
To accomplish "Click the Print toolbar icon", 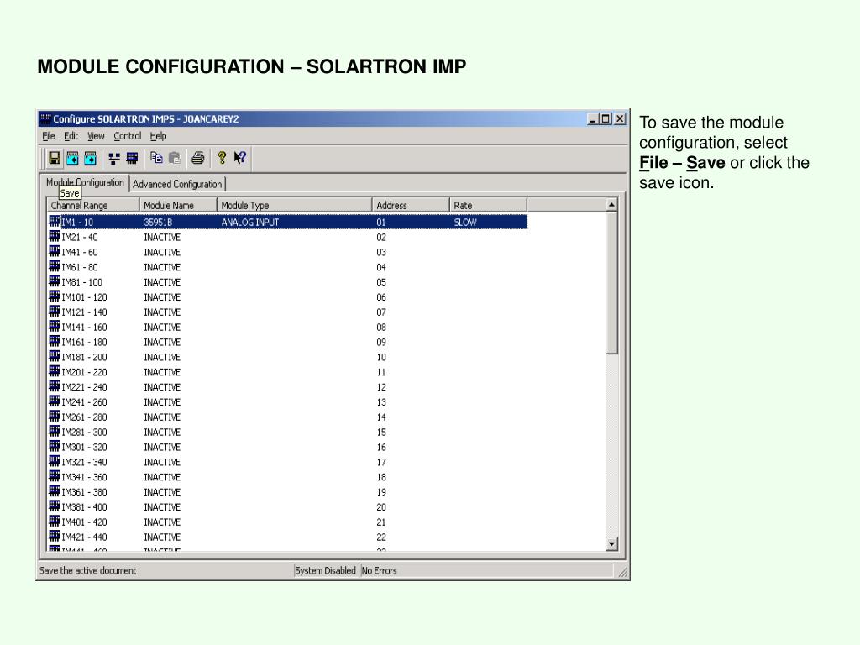I will pos(198,159).
